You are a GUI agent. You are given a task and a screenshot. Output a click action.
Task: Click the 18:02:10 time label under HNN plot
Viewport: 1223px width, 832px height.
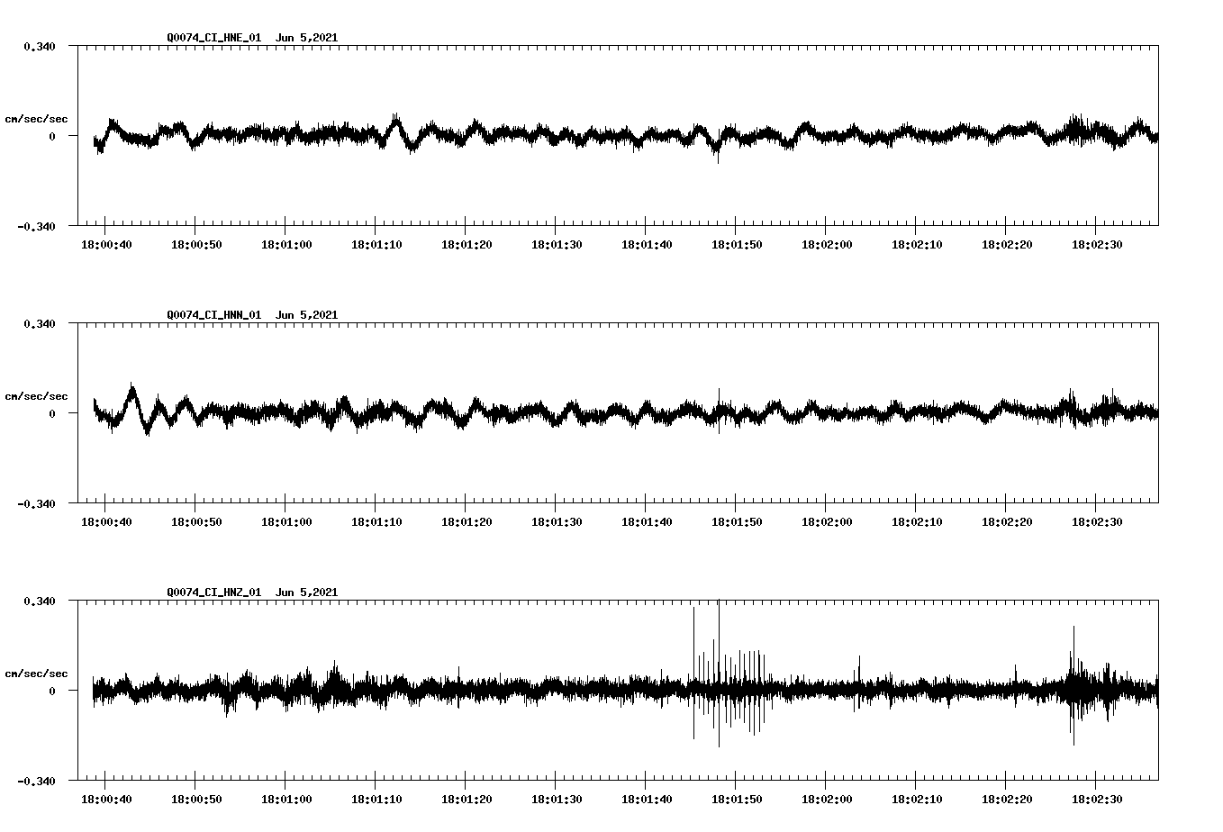click(x=917, y=521)
